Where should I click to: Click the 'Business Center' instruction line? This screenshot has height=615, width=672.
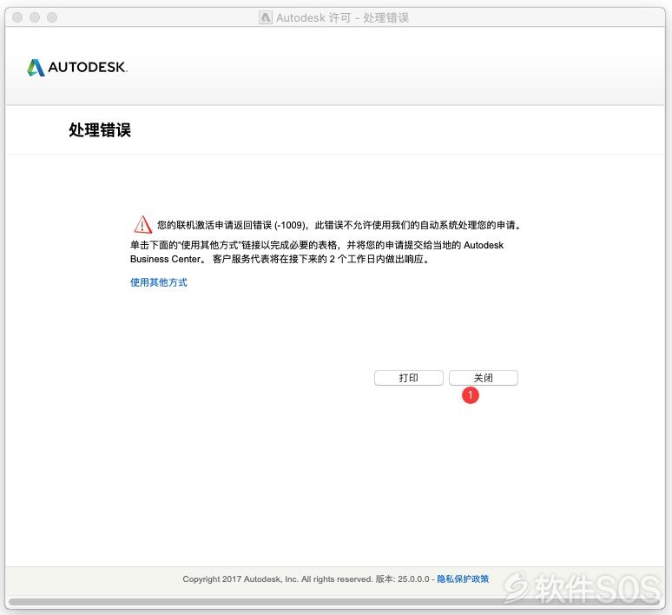[x=280, y=259]
